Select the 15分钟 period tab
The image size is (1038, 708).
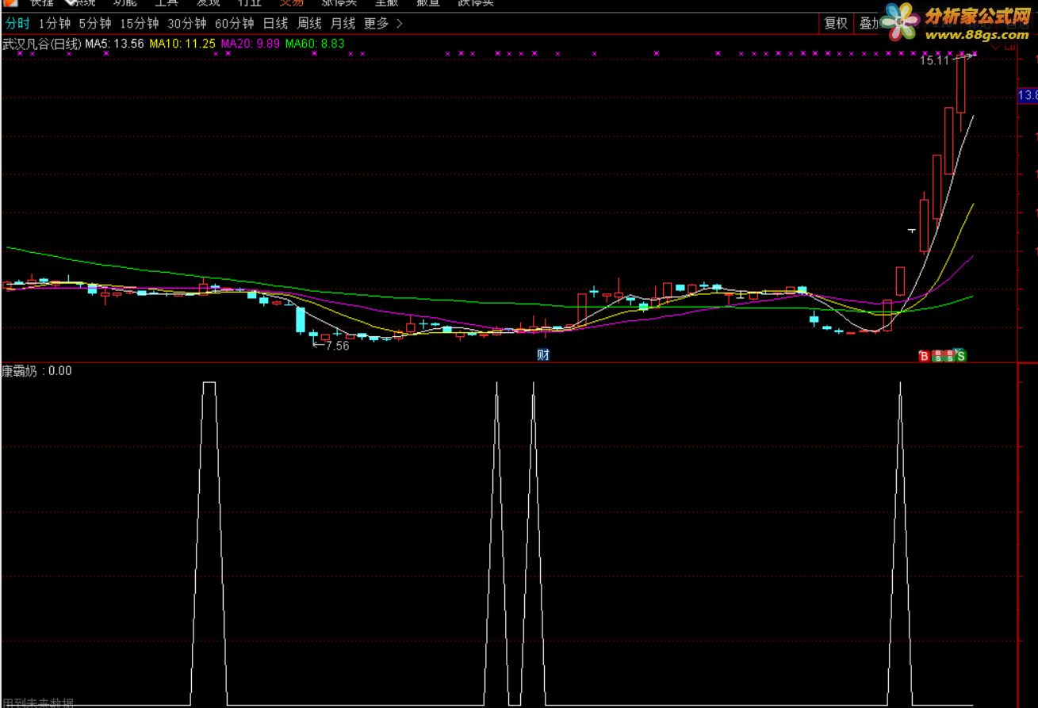click(x=140, y=24)
